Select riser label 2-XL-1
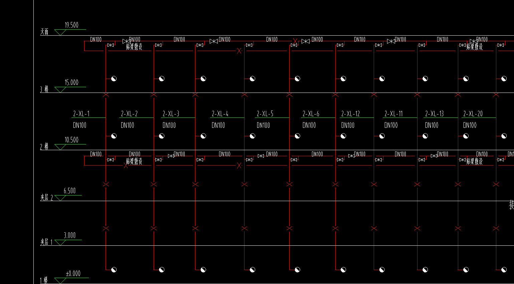 [x=81, y=114]
